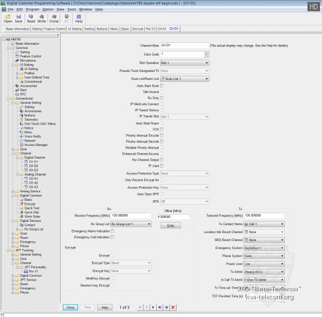The height and width of the screenshot is (317, 322).
Task: Click the Close button at bottom
Action: (x=70, y=307)
